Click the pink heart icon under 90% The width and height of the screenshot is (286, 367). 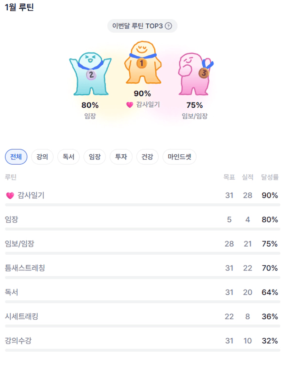[x=130, y=105]
